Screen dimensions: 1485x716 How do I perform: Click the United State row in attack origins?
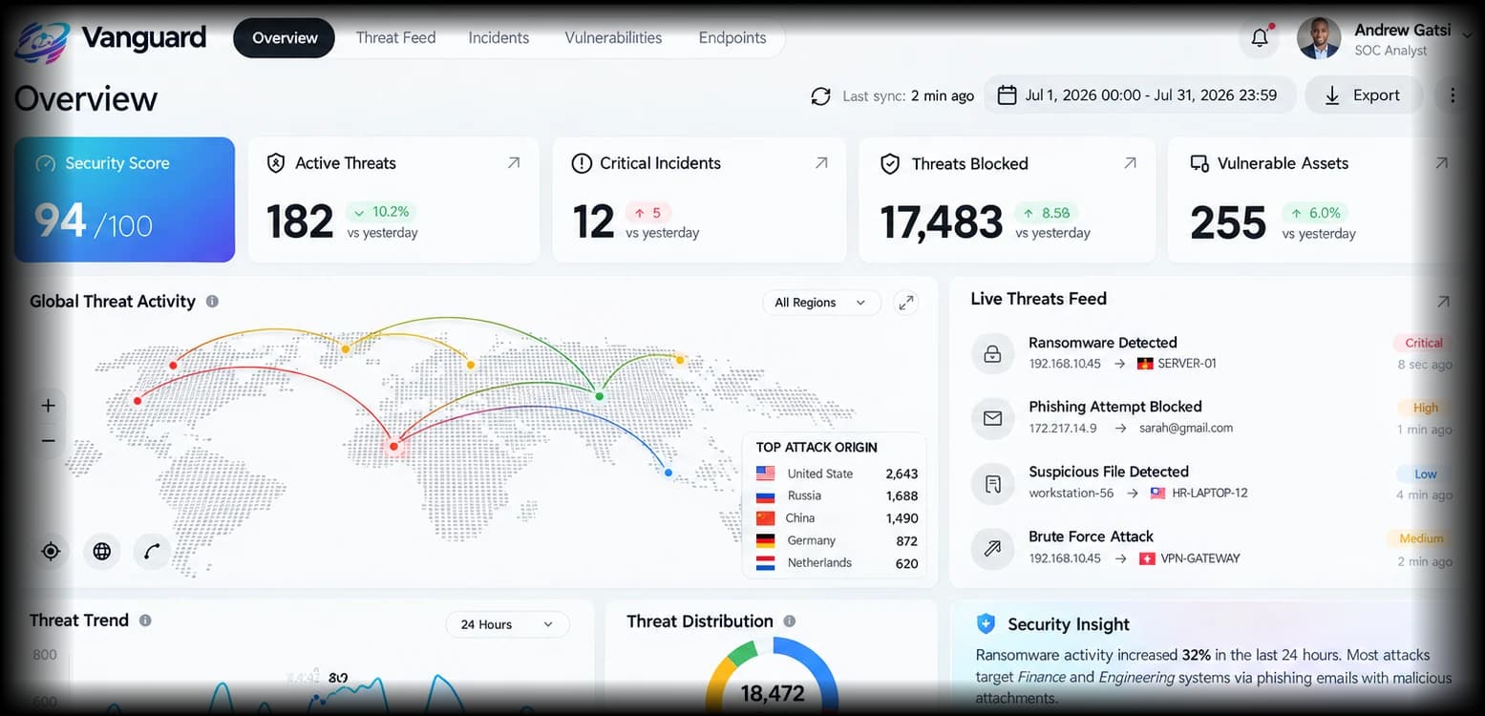tap(837, 474)
